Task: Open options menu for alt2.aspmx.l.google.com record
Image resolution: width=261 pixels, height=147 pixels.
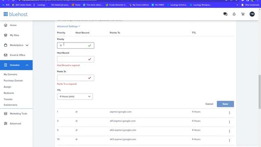Action: [229, 131]
